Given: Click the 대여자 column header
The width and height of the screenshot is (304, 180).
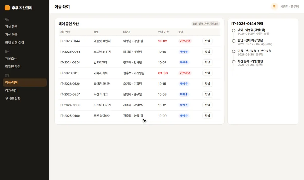Looking at the screenshot, I should (127, 32).
